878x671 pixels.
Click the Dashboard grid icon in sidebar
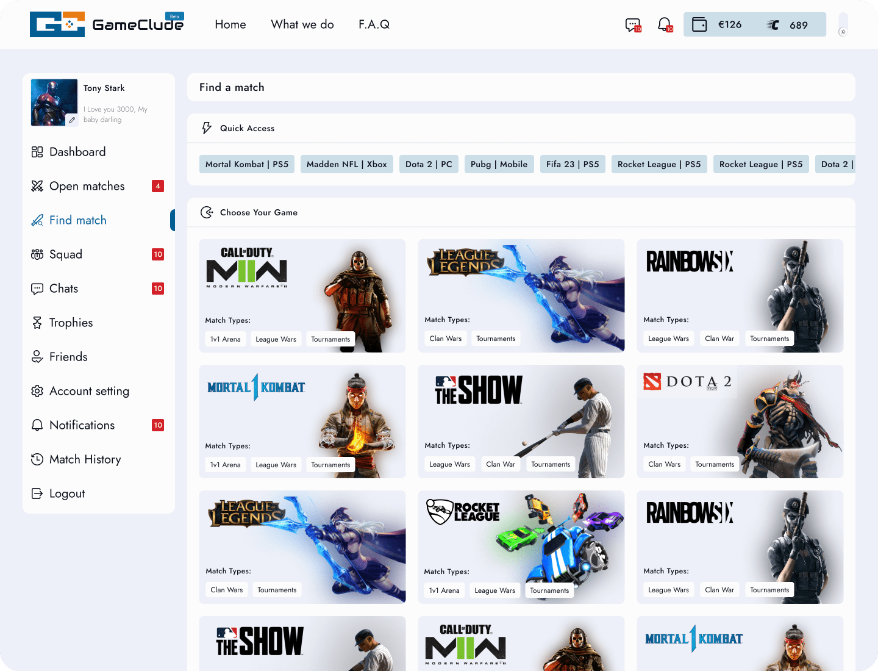[x=37, y=152]
